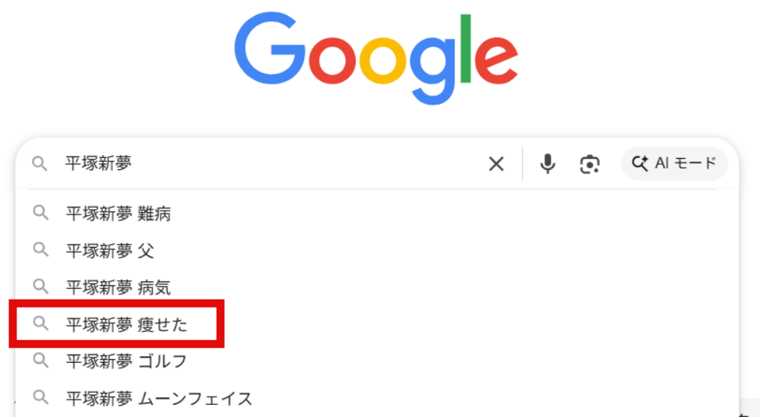Select suggestion 平塚新夢 父

[x=110, y=250]
